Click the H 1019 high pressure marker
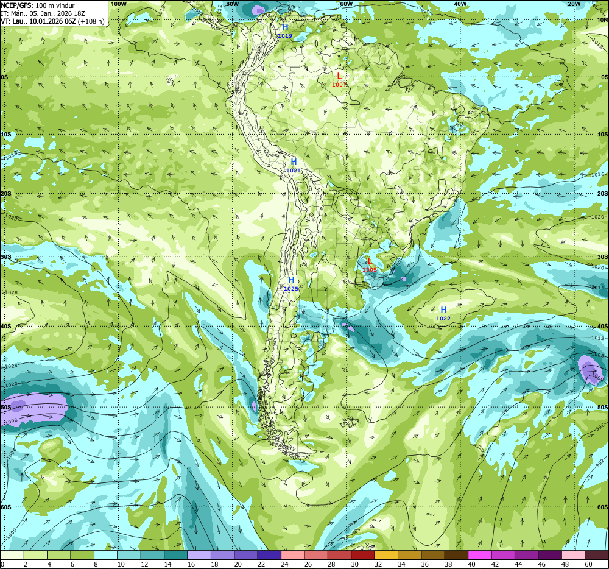This screenshot has width=609, height=569. click(285, 30)
